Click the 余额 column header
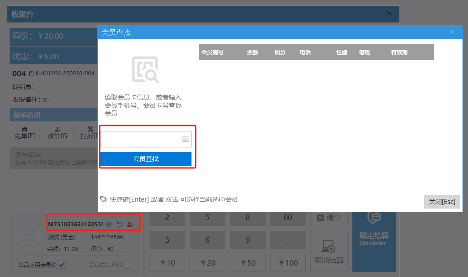The image size is (468, 277). [x=253, y=52]
